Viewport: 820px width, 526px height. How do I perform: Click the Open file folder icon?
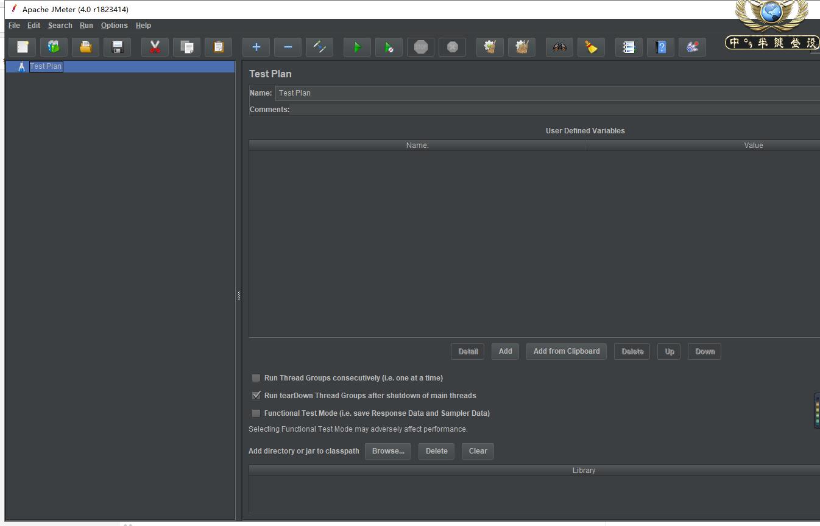pos(86,47)
